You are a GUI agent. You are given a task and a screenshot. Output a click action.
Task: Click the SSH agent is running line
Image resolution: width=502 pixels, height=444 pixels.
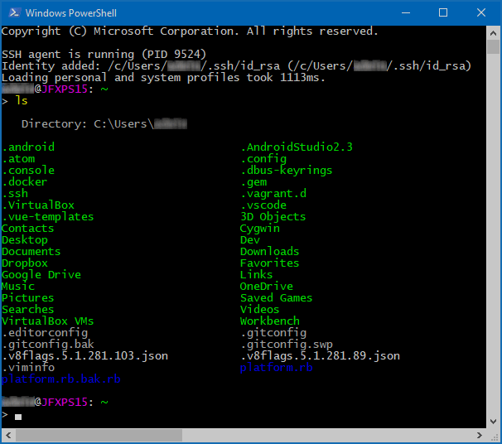(x=104, y=54)
